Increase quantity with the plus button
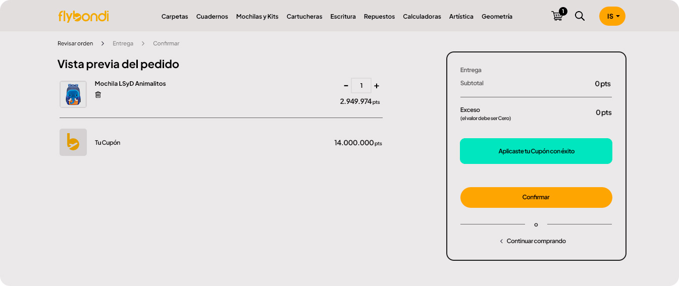 click(377, 86)
